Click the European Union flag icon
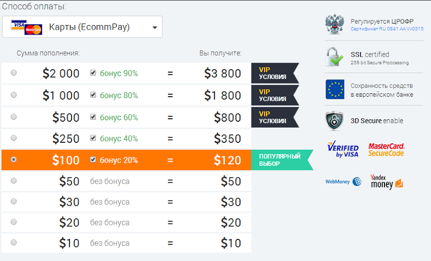The width and height of the screenshot is (431, 261). (x=335, y=90)
